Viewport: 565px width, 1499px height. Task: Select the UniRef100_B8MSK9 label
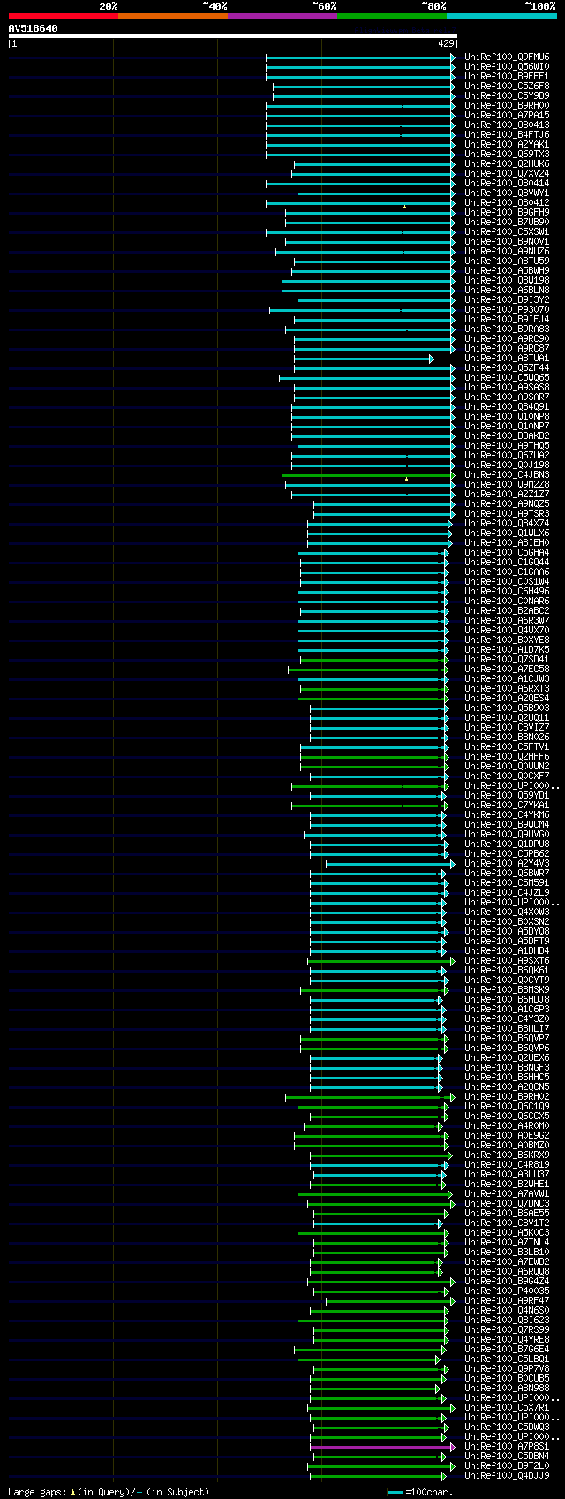(507, 990)
